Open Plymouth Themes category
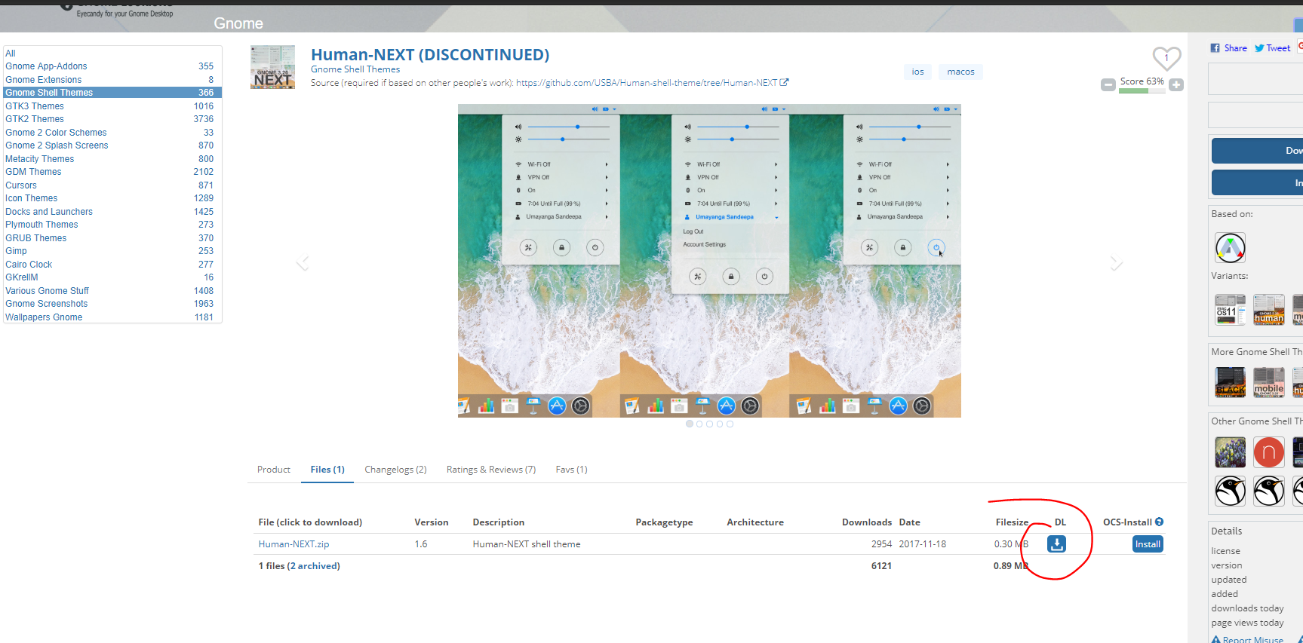Viewport: 1303px width, 643px height. [x=41, y=225]
